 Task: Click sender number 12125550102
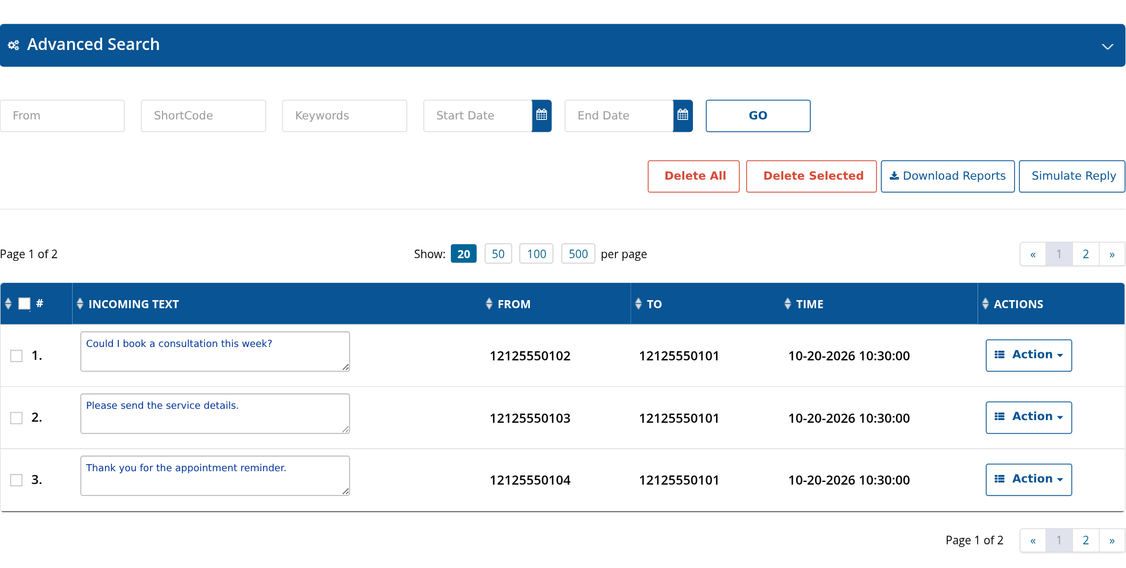pyautogui.click(x=530, y=356)
